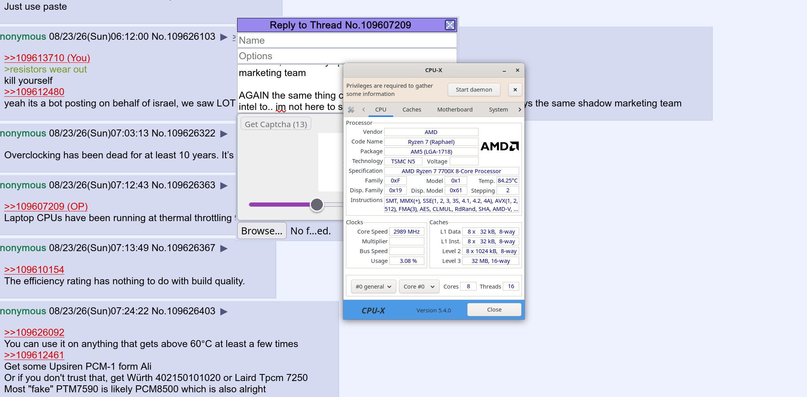The height and width of the screenshot is (397, 807).
Task: Select the AMD Ryzen 7 7700X specification text
Action: (x=451, y=171)
